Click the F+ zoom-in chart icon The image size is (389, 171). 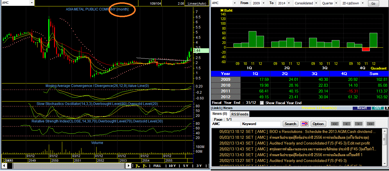click(x=137, y=166)
